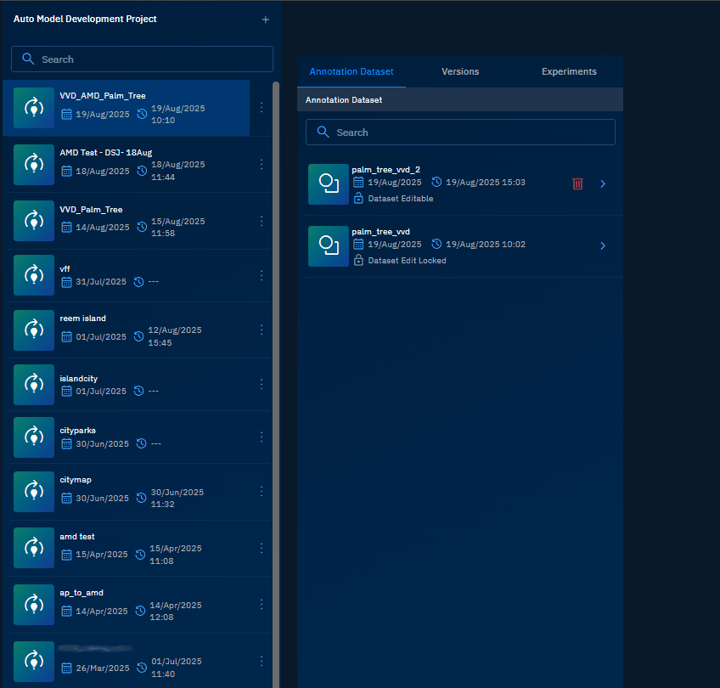Viewport: 720px width, 688px height.
Task: Open kebab menu for VVD_AMD_Palm_Tree project
Action: point(262,108)
